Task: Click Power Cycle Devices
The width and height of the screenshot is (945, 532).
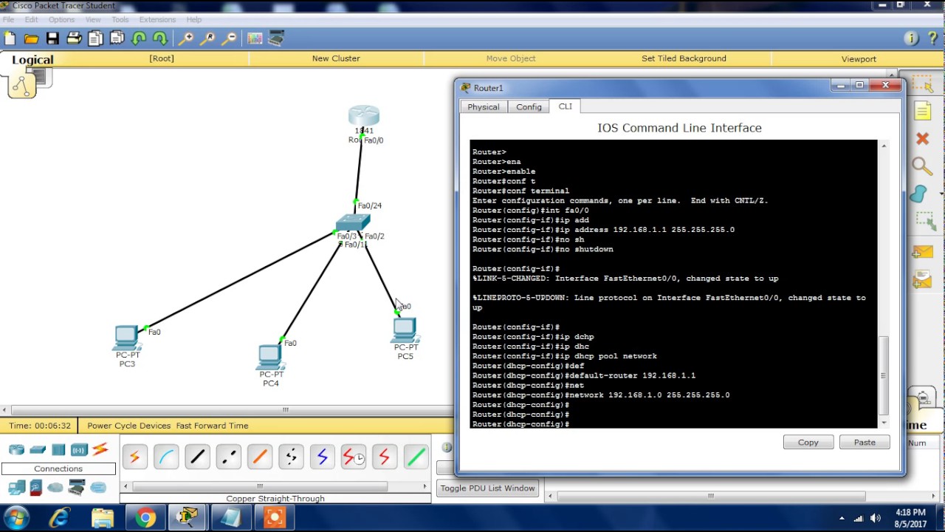Action: pyautogui.click(x=129, y=426)
